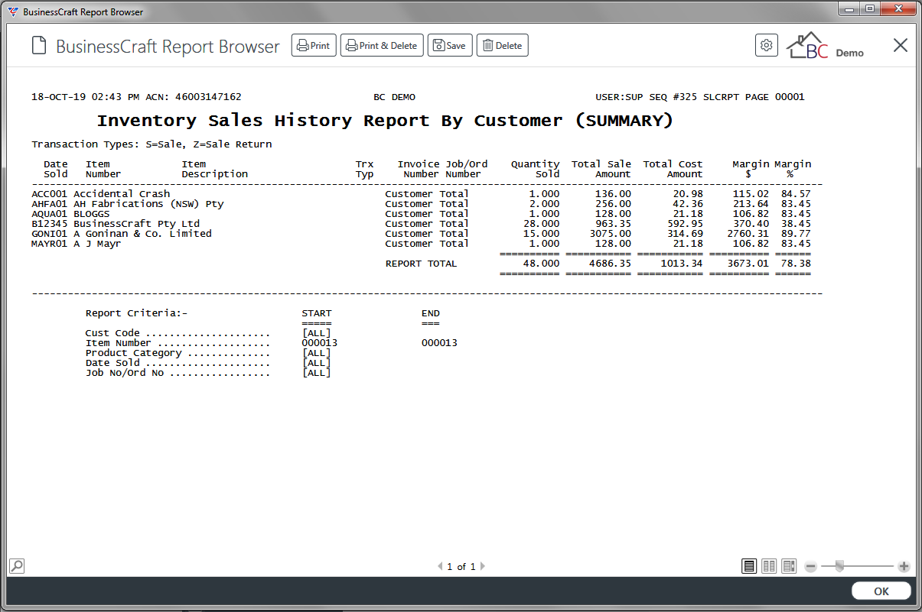Click customer row ACC001 Accidental Crash
This screenshot has height=612, width=922.
coord(421,194)
